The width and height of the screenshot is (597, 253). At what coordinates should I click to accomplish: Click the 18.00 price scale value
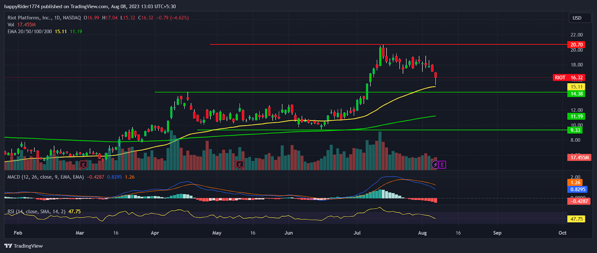pos(576,65)
